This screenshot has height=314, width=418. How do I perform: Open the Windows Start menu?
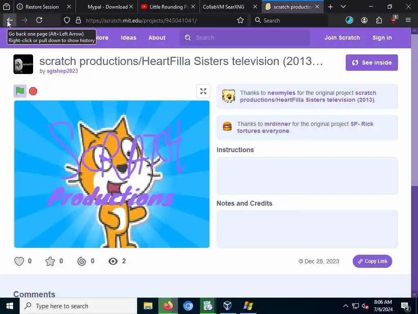(10, 306)
